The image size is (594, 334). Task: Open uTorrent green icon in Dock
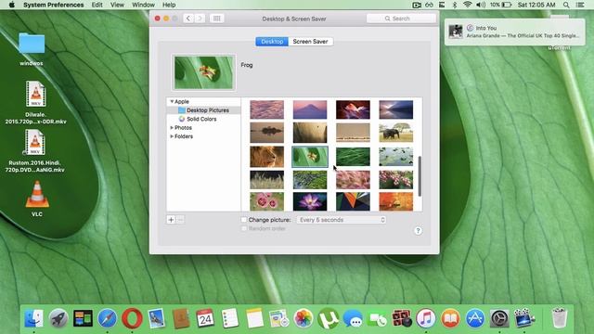[328, 318]
